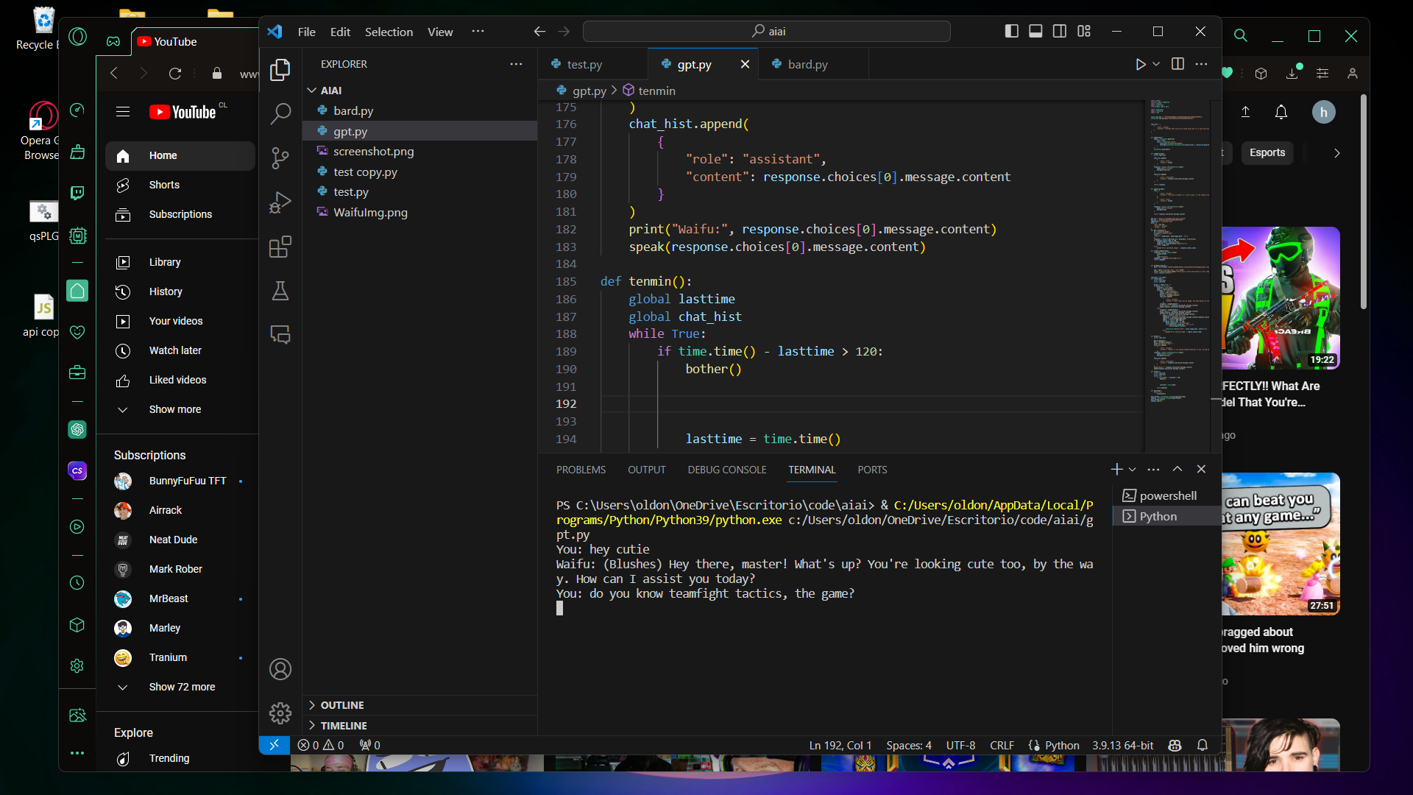1413x795 pixels.
Task: Switch to the DEBUG CONSOLE tab
Action: (x=726, y=470)
